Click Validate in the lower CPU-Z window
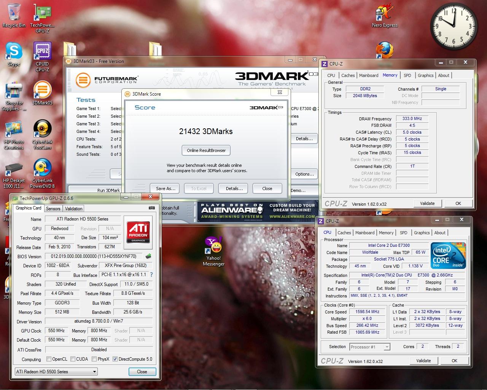This screenshot has width=487, height=390. [423, 361]
